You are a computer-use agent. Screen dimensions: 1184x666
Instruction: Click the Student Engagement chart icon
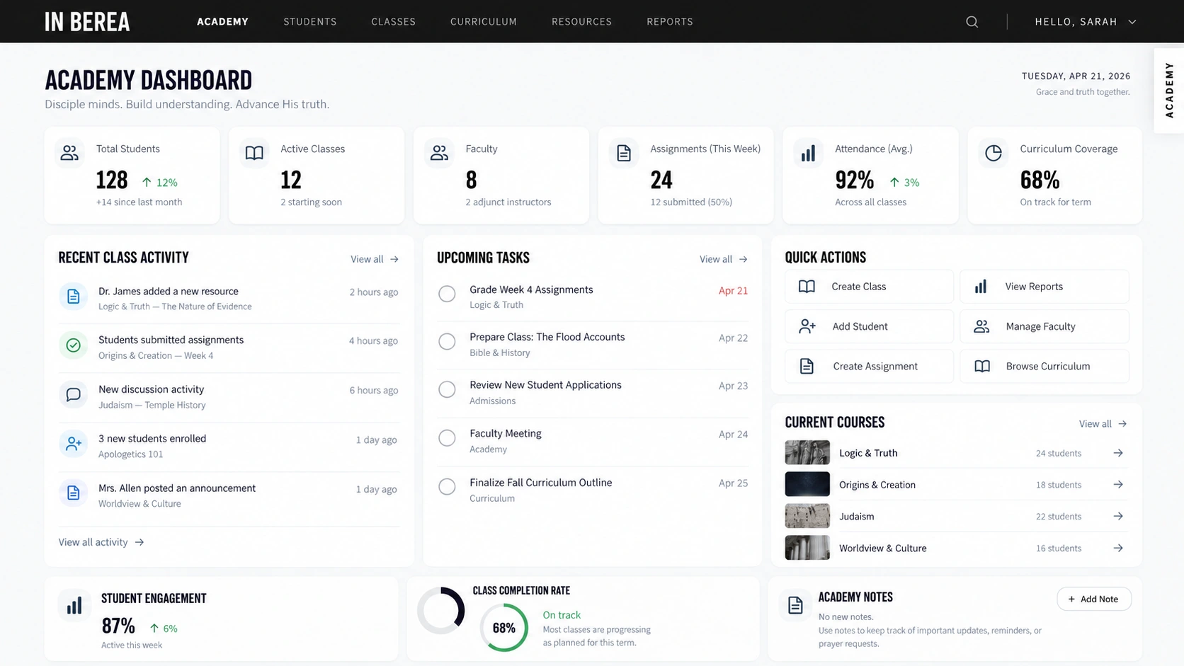tap(74, 606)
